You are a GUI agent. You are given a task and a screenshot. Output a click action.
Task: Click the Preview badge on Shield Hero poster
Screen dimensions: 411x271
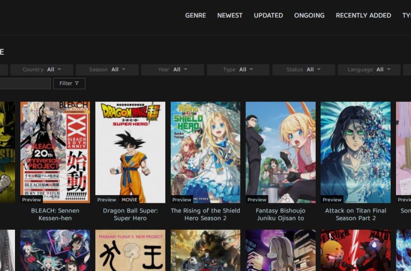click(182, 200)
